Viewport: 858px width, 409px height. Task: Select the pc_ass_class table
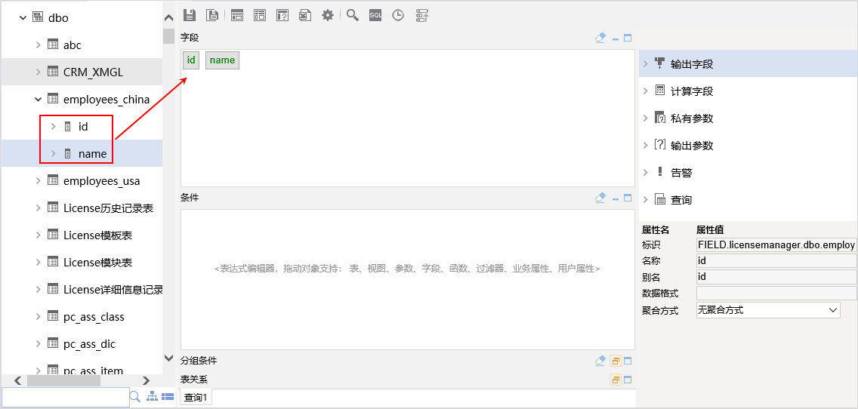[94, 317]
